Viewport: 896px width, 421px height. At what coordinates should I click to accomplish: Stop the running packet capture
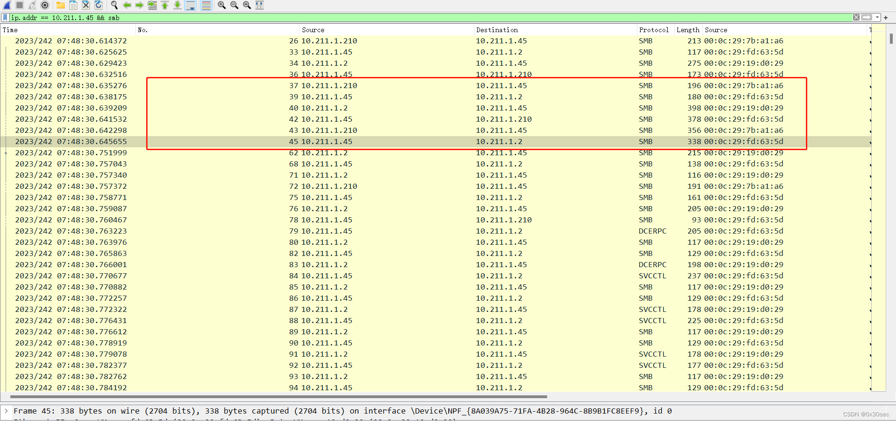[x=20, y=5]
